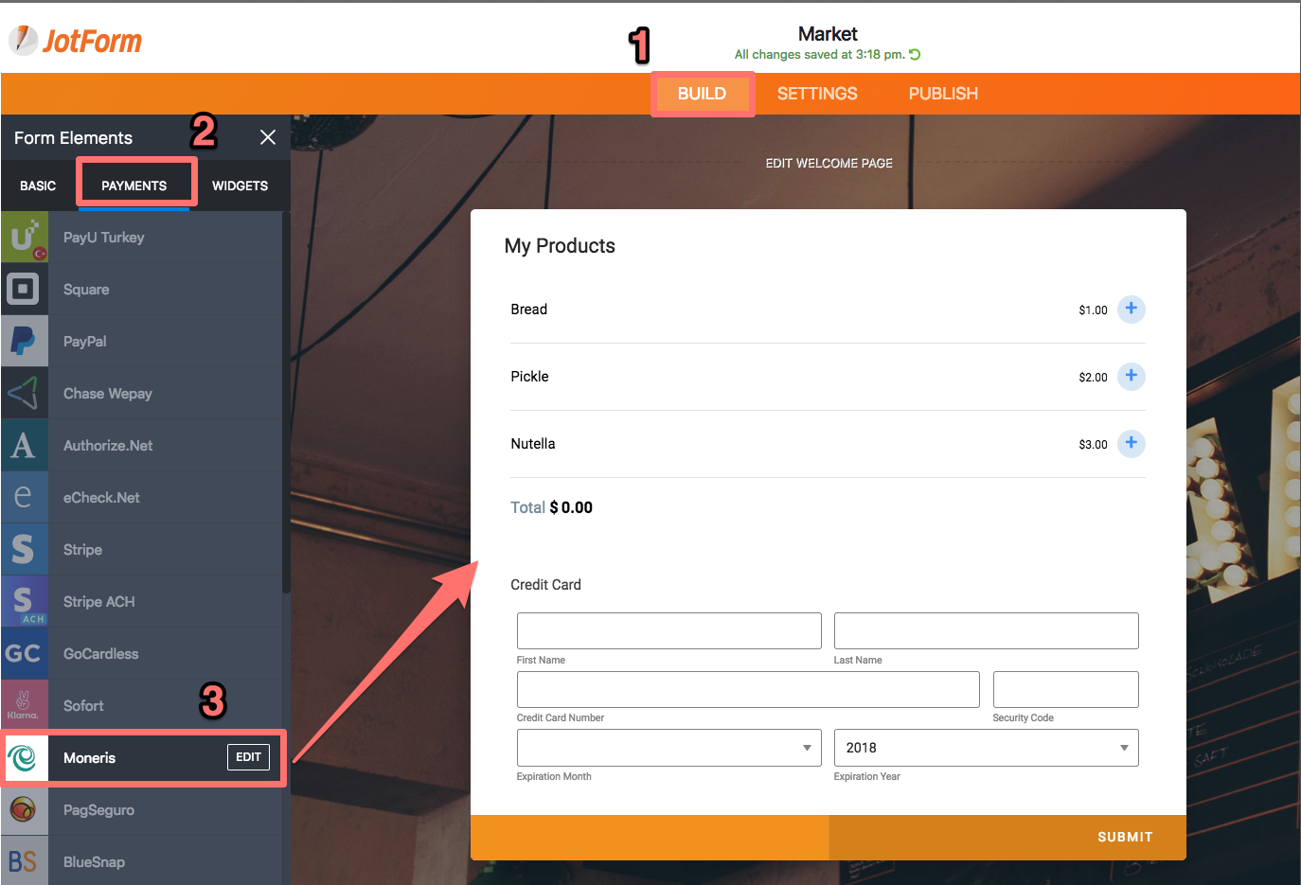1301x885 pixels.
Task: Switch to the SETTINGS tab
Action: coord(816,93)
